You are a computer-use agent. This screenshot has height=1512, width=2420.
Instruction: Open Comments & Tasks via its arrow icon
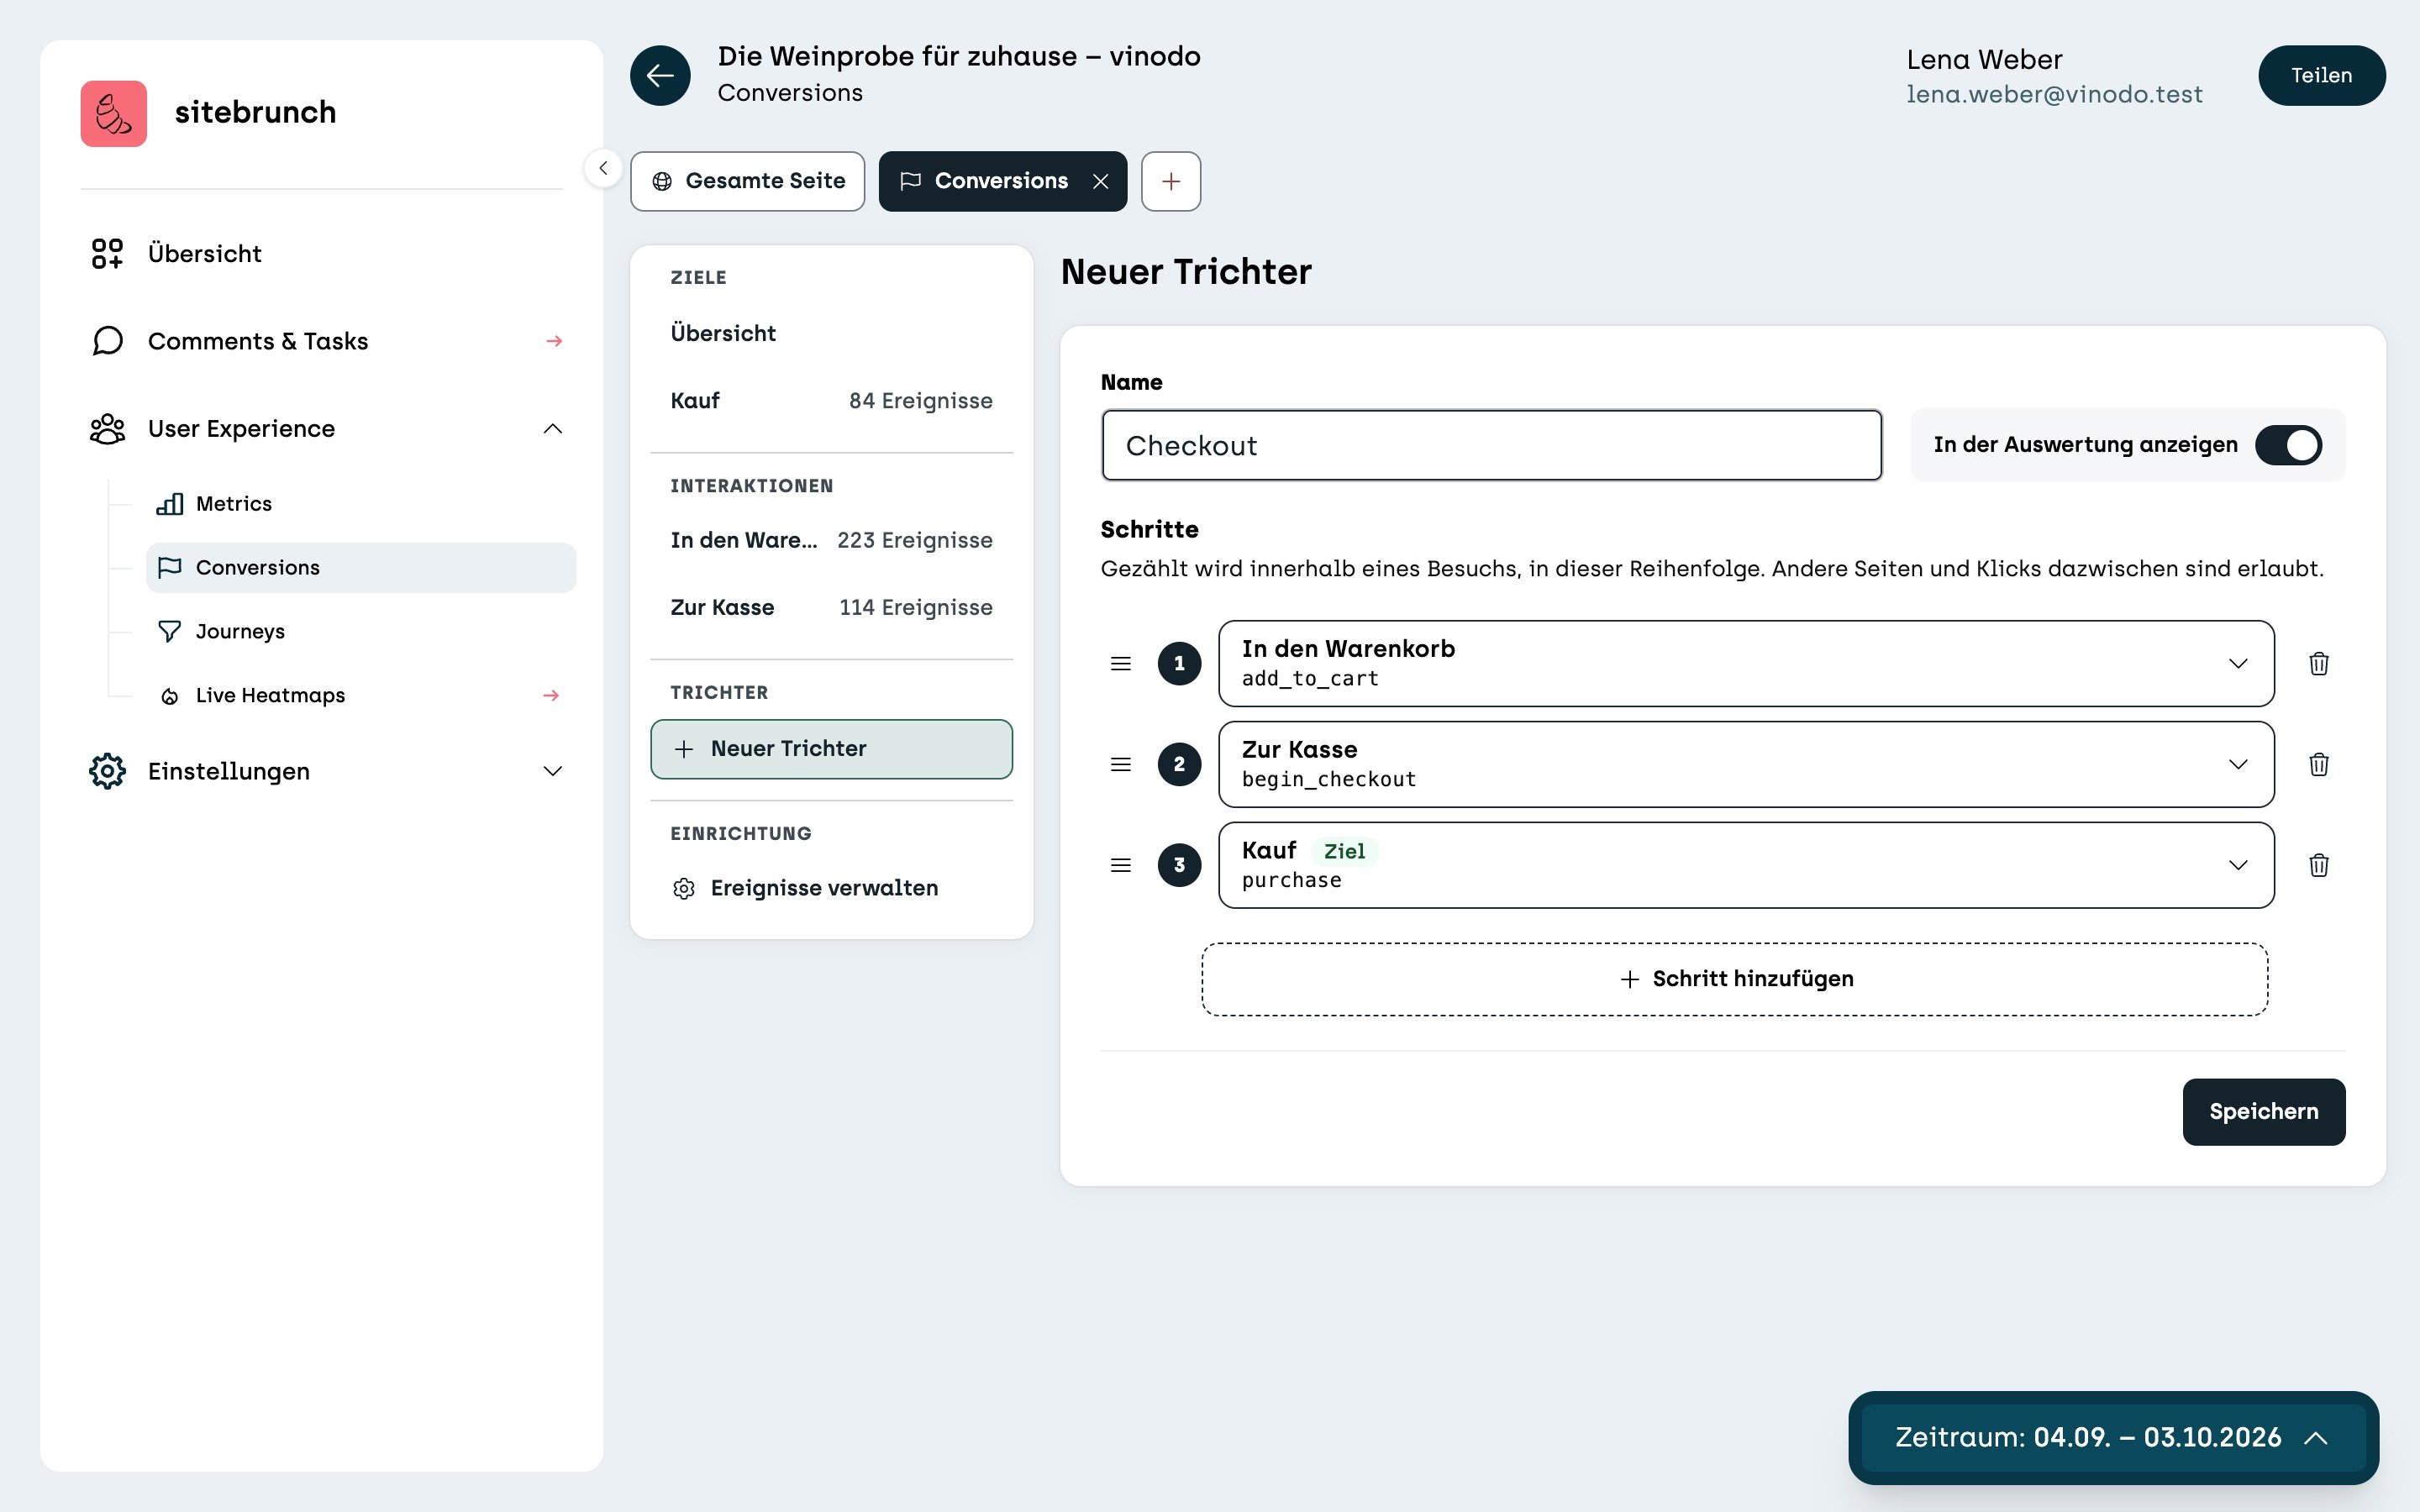click(x=554, y=341)
